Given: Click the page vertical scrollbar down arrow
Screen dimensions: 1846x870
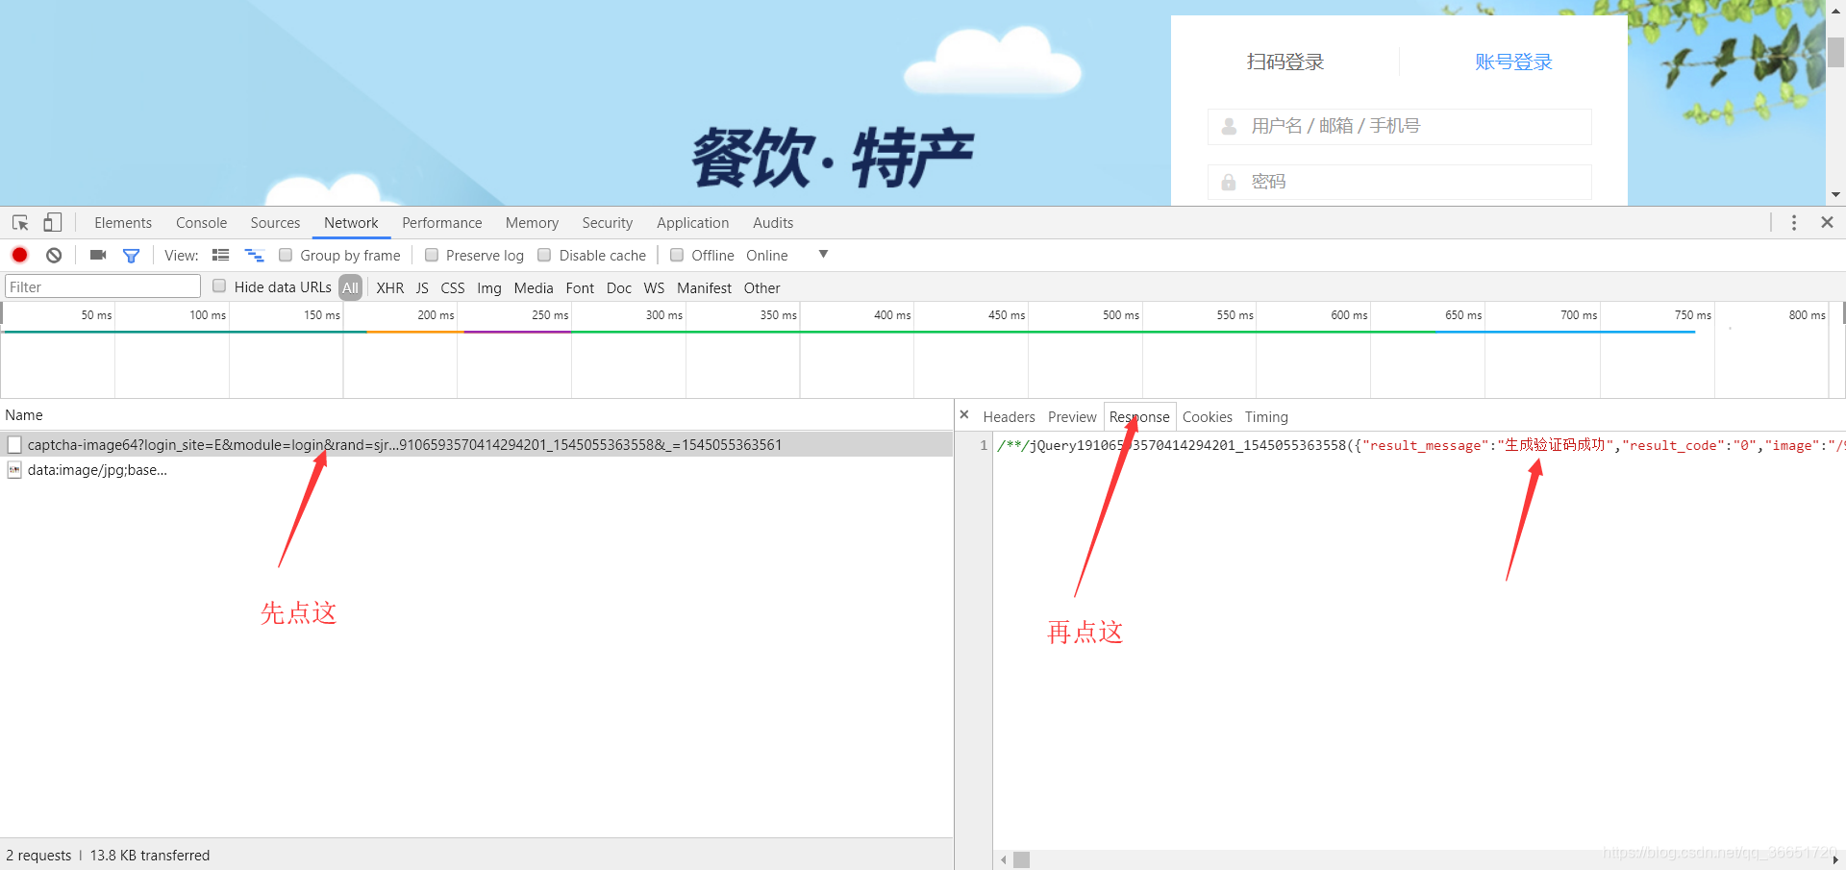Looking at the screenshot, I should [x=1835, y=194].
